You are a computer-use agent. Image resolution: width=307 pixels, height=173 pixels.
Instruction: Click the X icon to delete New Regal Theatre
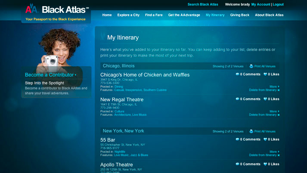coord(279,115)
